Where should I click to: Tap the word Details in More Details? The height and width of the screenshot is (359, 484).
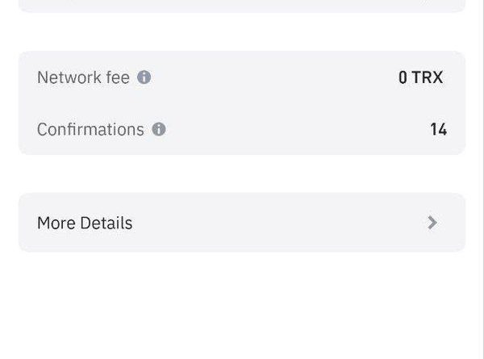[x=106, y=223]
